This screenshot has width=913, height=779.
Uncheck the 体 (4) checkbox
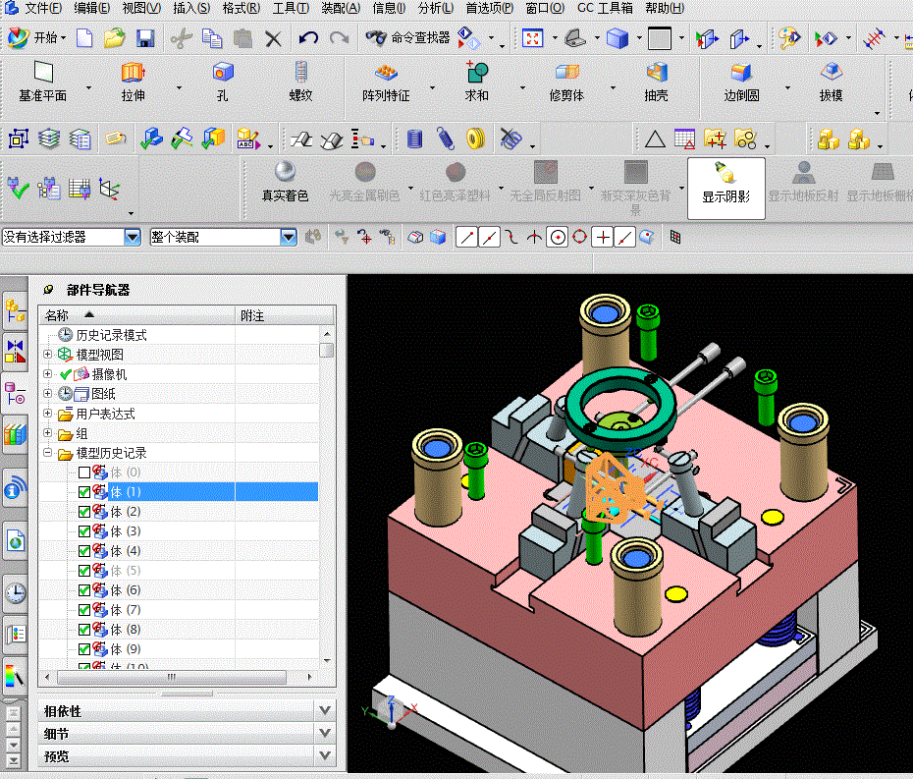(x=84, y=550)
